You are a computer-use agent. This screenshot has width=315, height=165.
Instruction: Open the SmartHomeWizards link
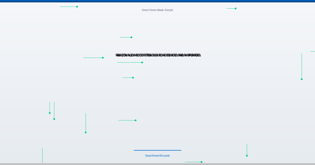tap(157, 156)
